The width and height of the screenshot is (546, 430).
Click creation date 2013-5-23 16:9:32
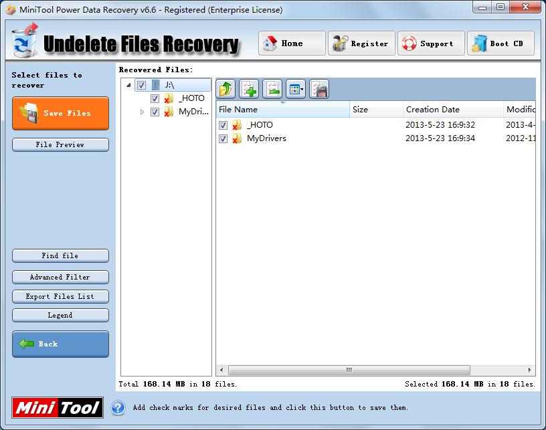coord(440,125)
